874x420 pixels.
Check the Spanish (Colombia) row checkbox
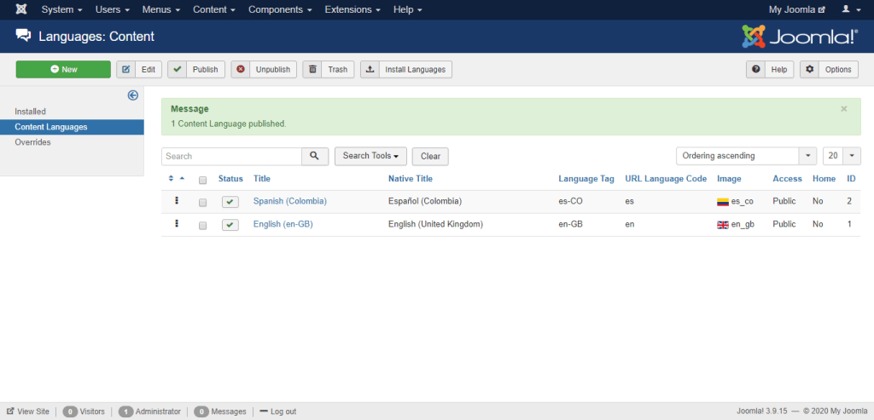203,203
